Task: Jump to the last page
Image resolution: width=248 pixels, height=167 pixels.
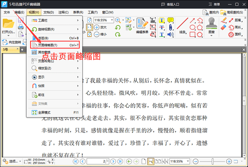Action: (120, 161)
